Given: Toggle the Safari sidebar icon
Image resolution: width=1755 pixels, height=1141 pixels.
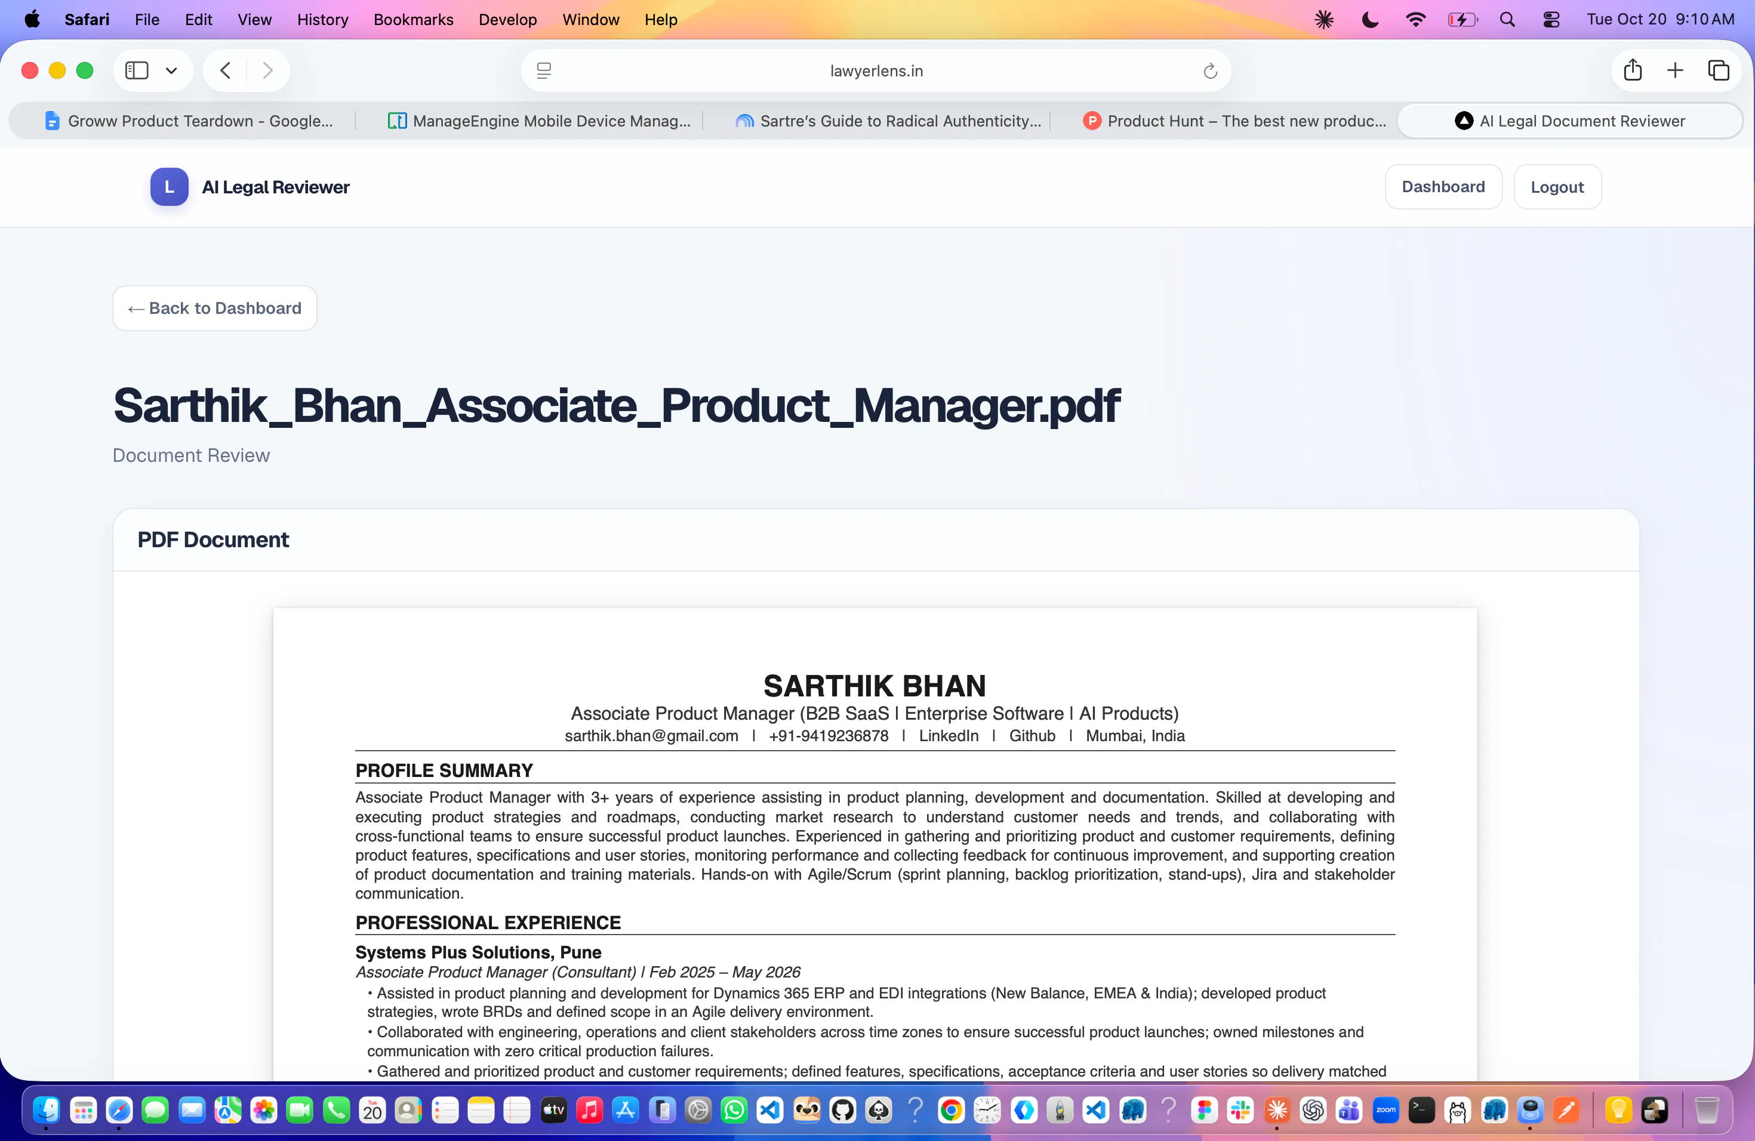Looking at the screenshot, I should click(137, 71).
